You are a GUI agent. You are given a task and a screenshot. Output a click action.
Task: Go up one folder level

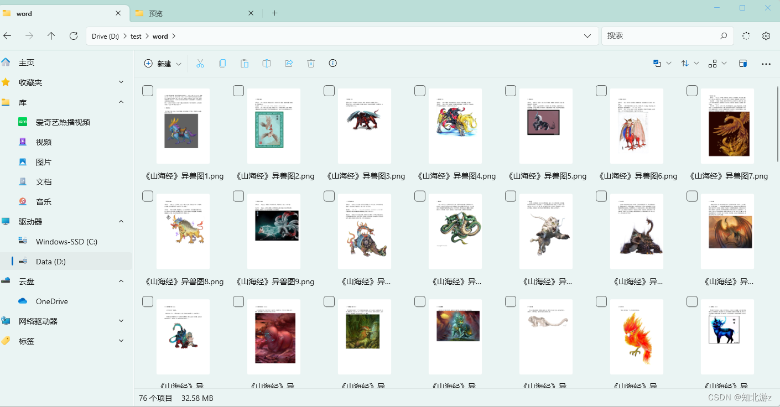click(51, 36)
